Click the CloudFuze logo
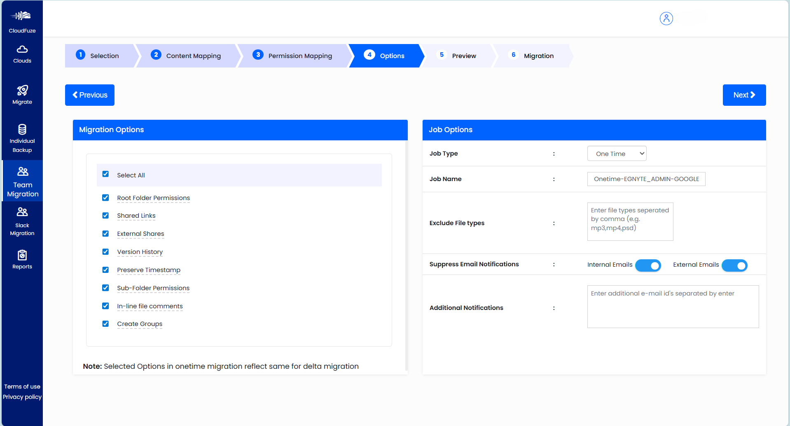Viewport: 790px width, 426px height. (x=22, y=19)
